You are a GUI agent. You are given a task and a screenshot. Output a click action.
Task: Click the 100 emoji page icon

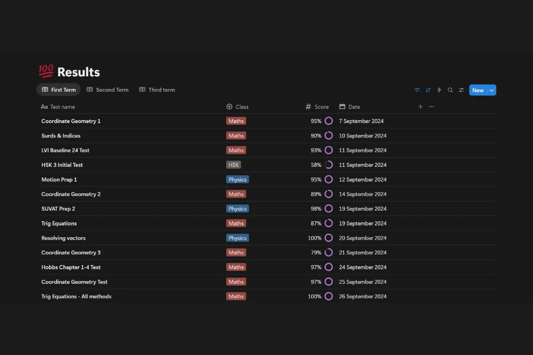click(x=46, y=72)
